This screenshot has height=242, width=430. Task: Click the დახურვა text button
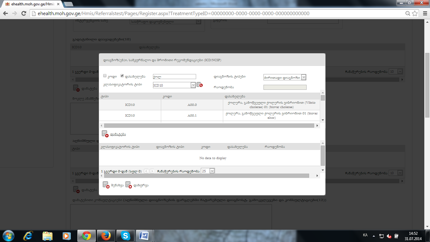[x=141, y=185]
